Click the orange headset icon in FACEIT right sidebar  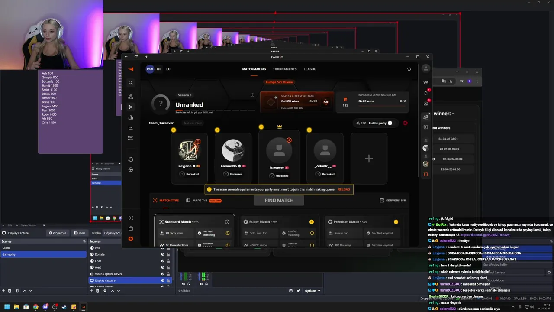pos(426,174)
